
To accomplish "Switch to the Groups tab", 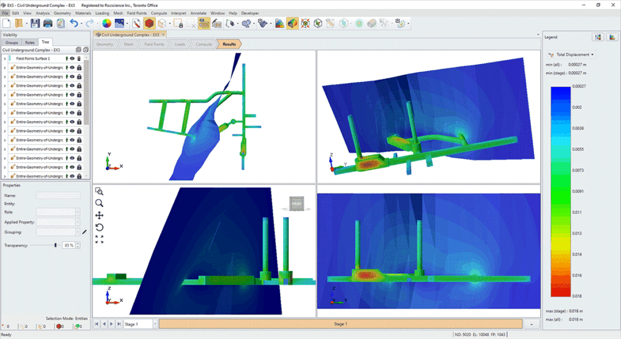I will click(x=11, y=42).
